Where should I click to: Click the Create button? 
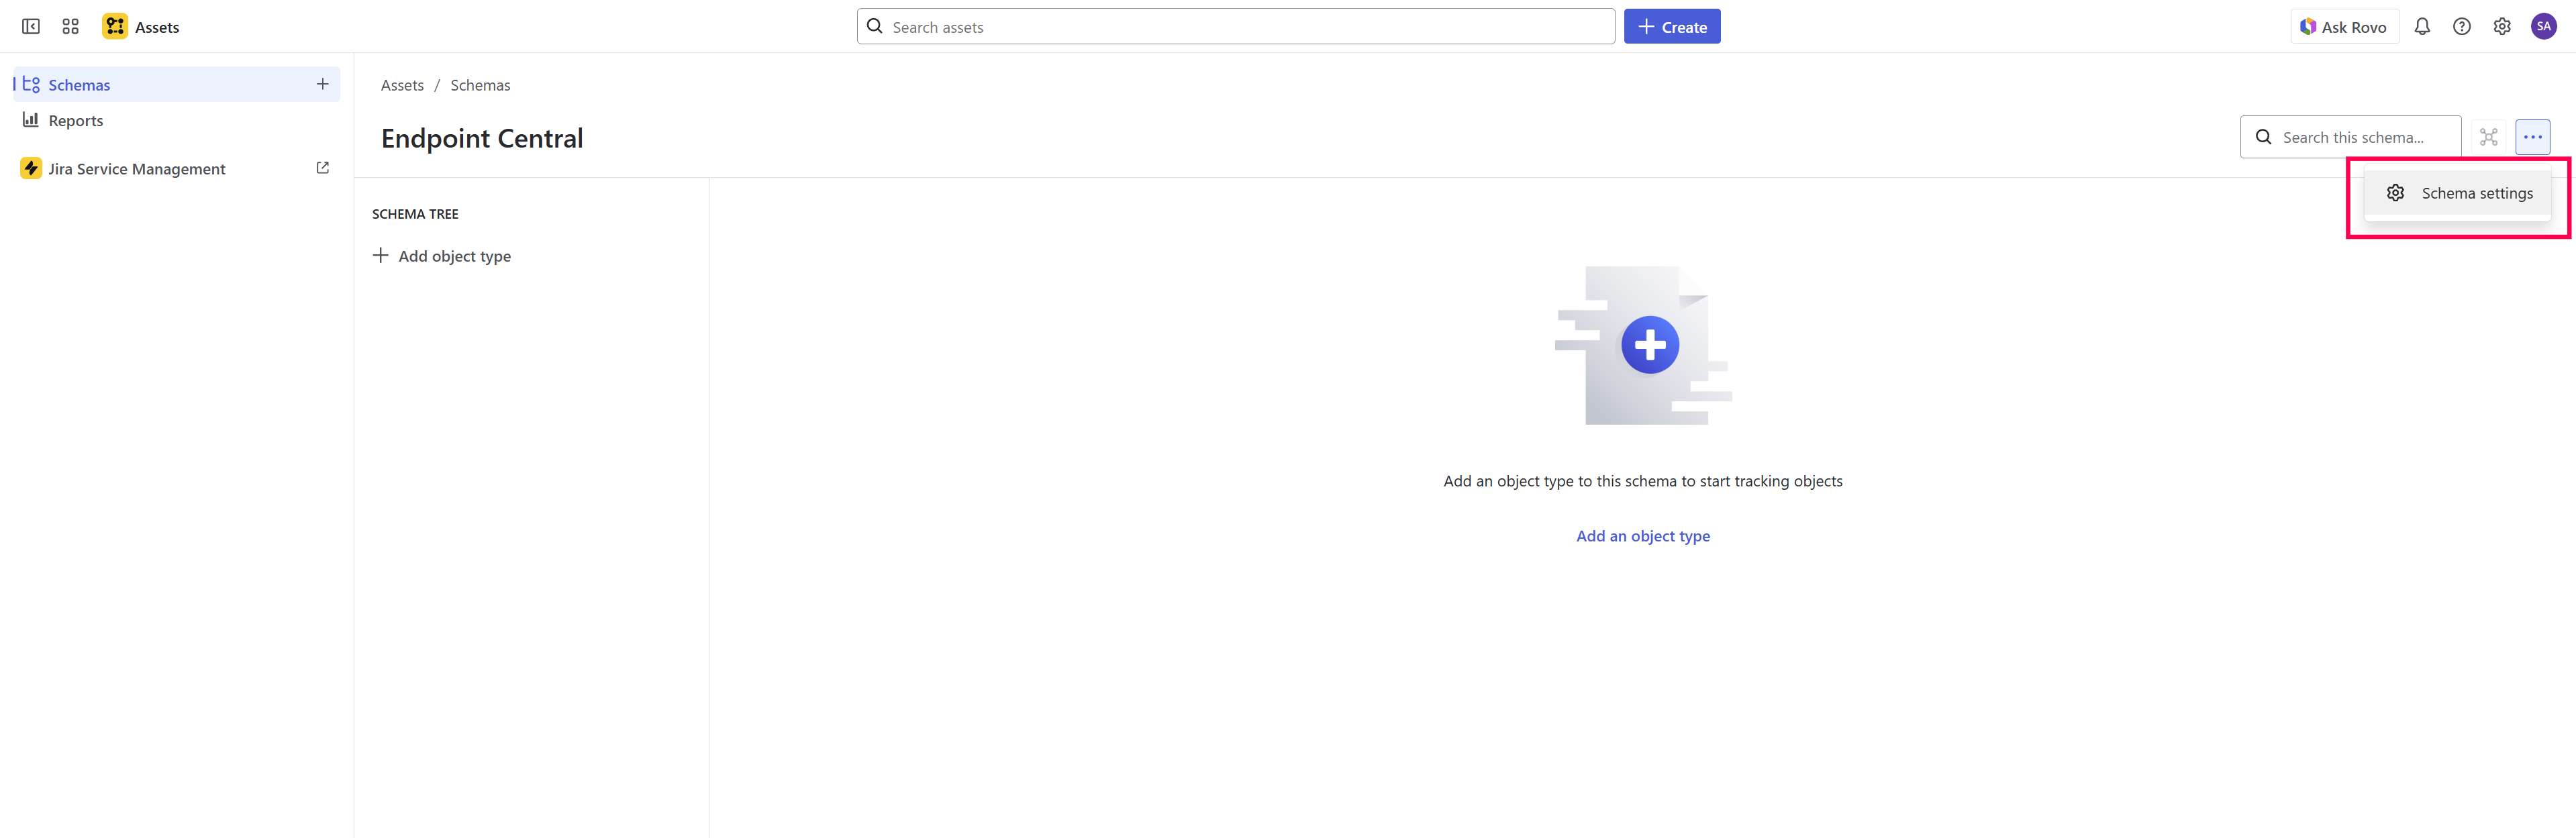click(1671, 27)
